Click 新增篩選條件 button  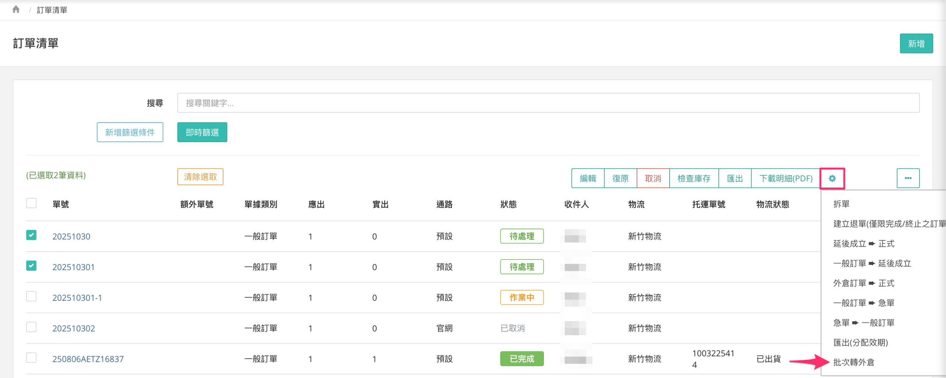pyautogui.click(x=130, y=133)
